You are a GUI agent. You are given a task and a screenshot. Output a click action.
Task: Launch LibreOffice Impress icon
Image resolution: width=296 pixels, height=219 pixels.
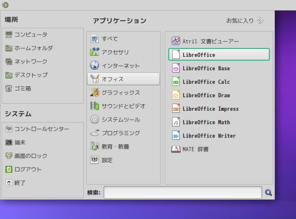coord(176,109)
